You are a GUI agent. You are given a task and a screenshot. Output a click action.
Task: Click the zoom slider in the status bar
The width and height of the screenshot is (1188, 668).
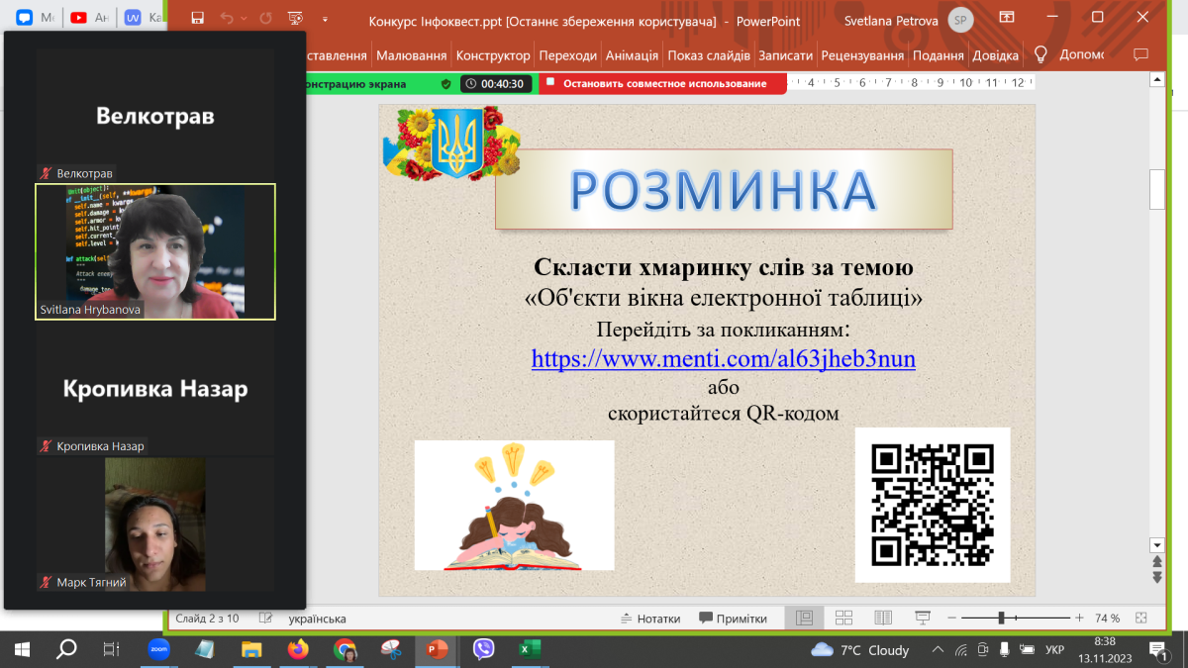click(1002, 619)
